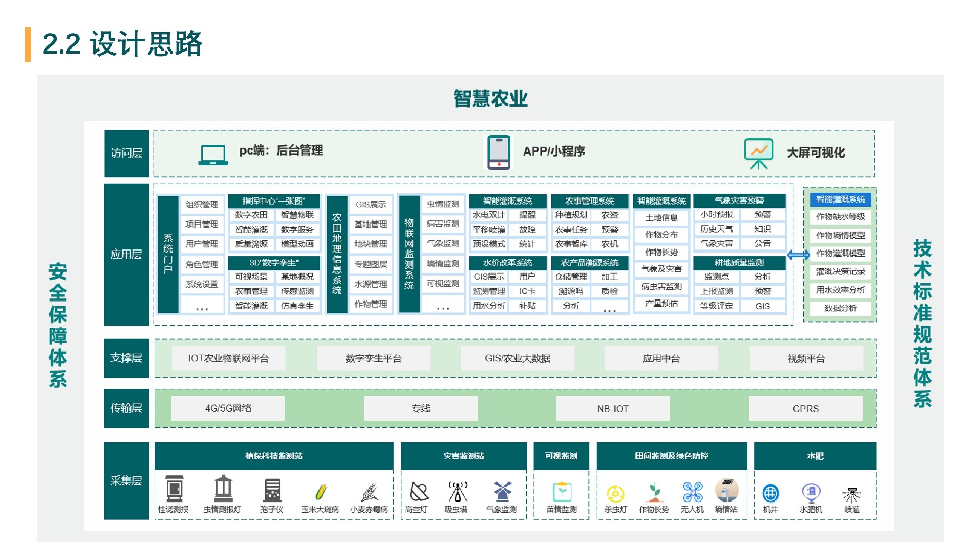Click the double-headed blue arrow connector

(798, 255)
